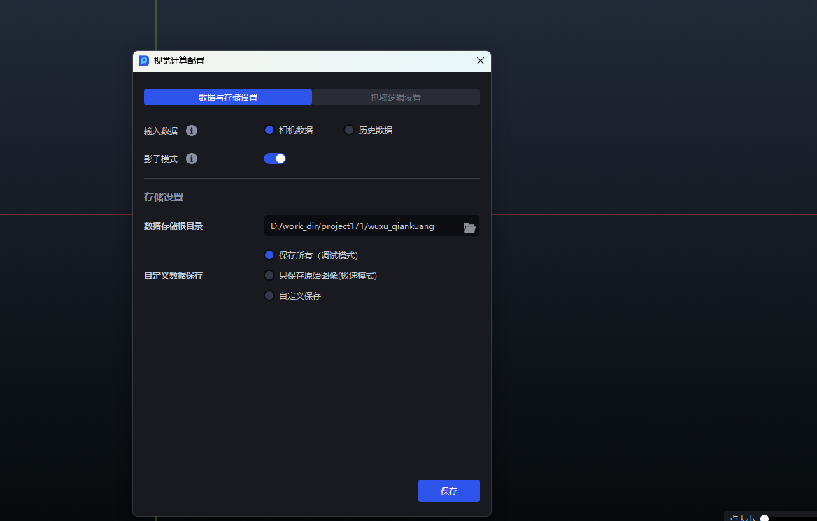Viewport: 817px width, 521px height.
Task: Choose 历史数据 as input data
Action: pos(349,130)
